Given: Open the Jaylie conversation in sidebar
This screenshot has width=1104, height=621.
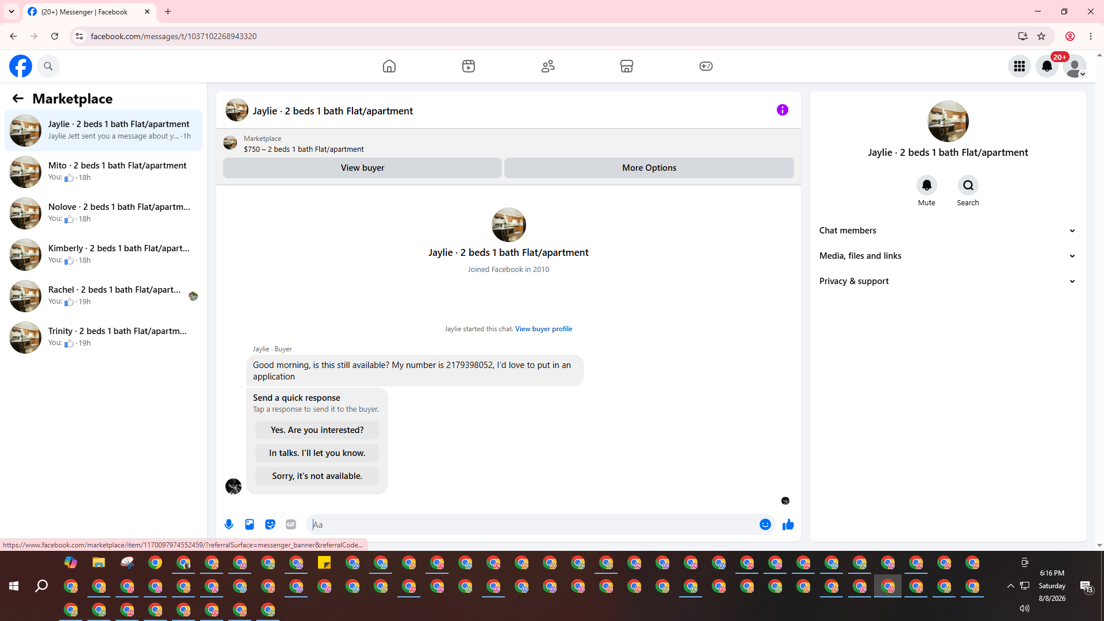Looking at the screenshot, I should pos(103,131).
